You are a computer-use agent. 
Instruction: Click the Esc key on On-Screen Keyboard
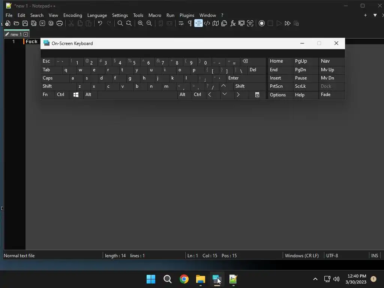coord(48,61)
